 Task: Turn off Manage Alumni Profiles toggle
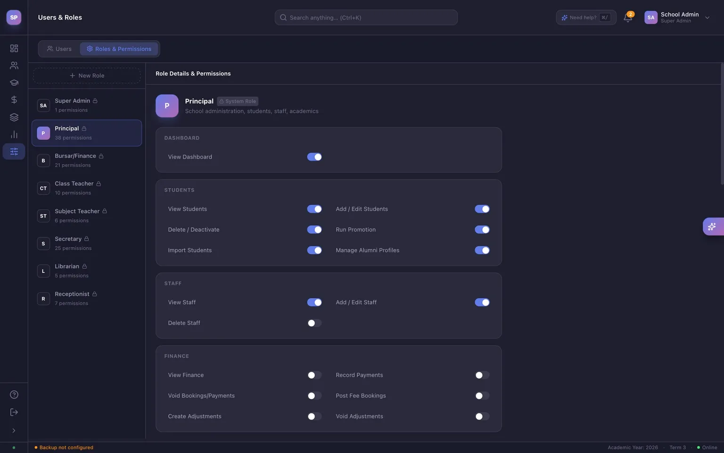coord(482,251)
